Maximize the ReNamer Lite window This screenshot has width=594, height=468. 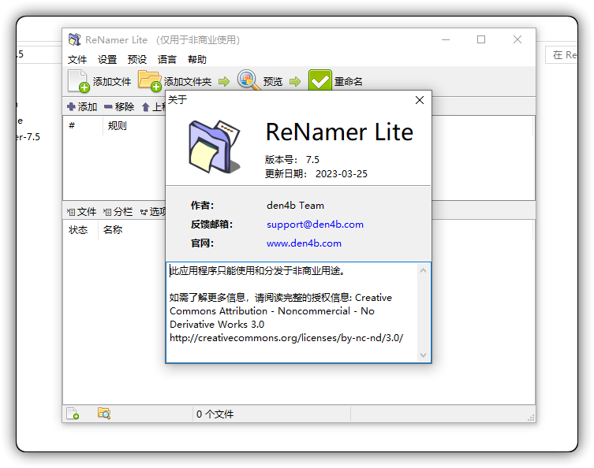pyautogui.click(x=480, y=39)
